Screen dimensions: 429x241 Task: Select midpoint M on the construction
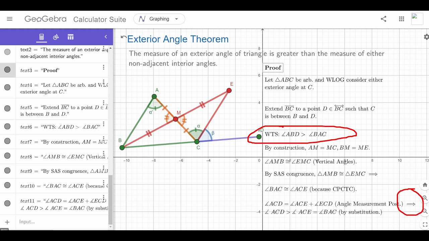[176, 119]
